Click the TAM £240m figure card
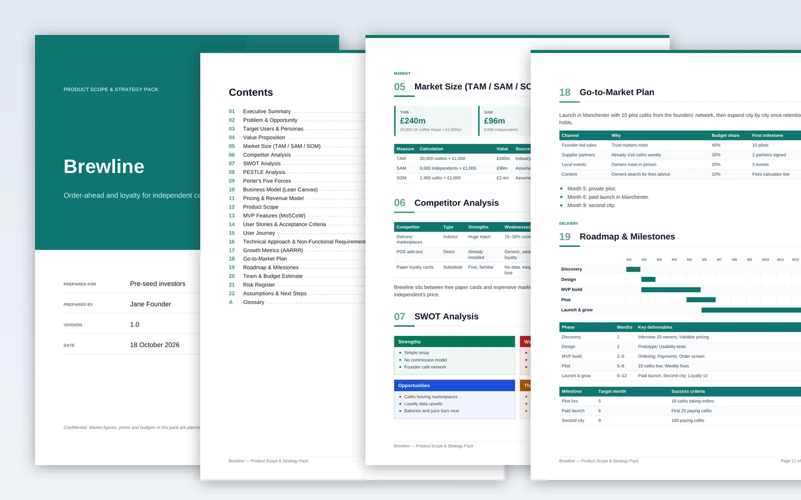801x500 pixels. tap(433, 120)
